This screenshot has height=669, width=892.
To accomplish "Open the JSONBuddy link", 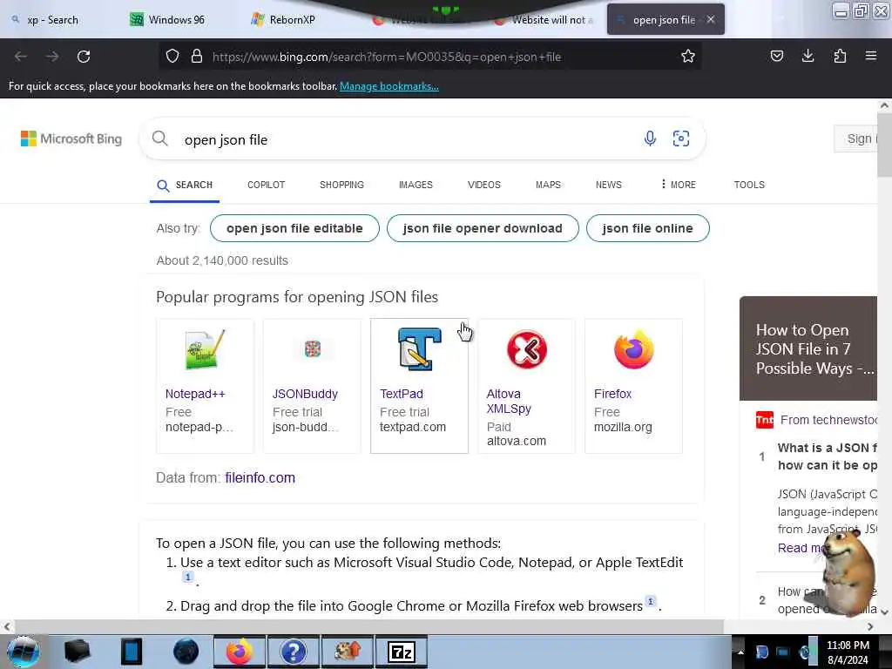I will pos(305,394).
